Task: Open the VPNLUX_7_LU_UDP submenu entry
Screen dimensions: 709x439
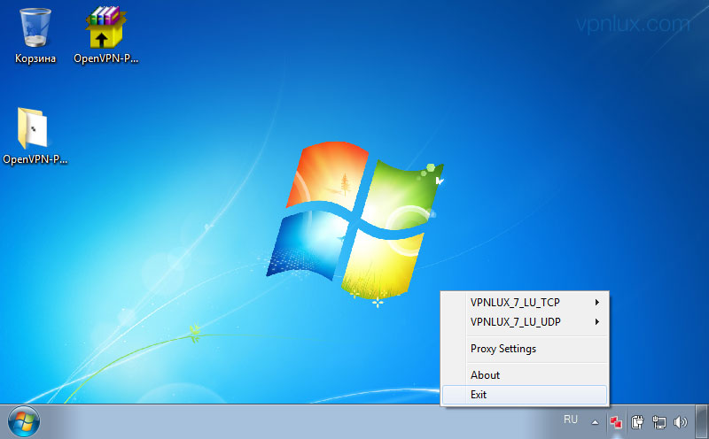Action: tap(526, 321)
